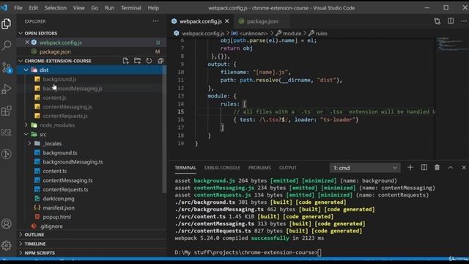Open the Accounts icon in activity bar

coord(7,224)
